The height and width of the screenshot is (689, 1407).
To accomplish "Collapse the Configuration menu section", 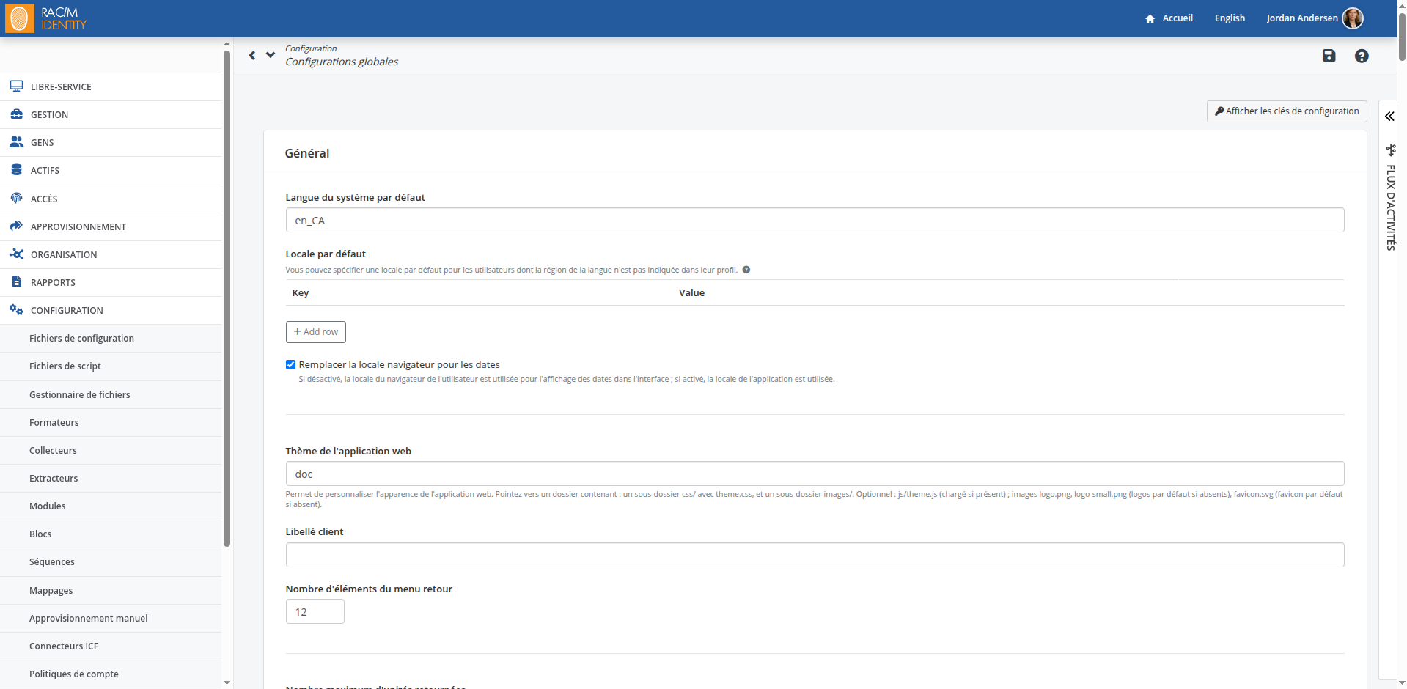I will [x=67, y=311].
